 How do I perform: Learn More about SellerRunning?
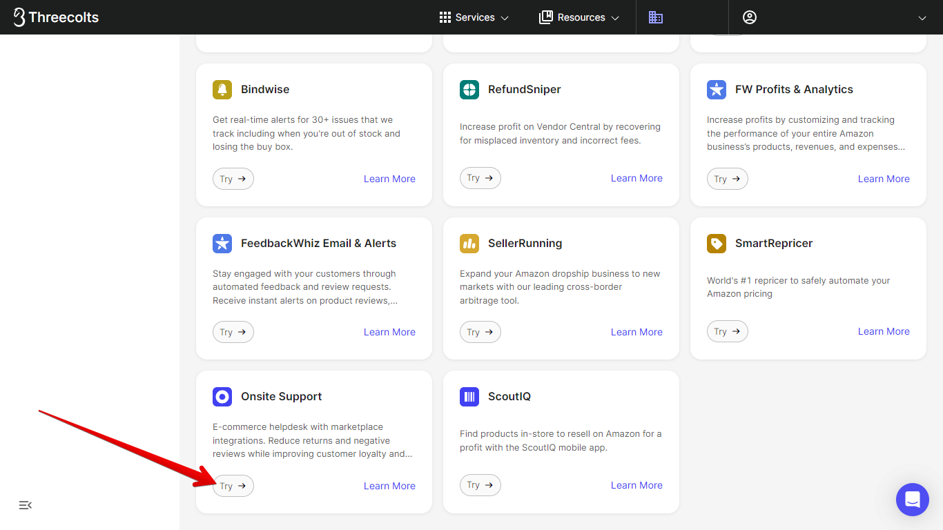coord(636,332)
